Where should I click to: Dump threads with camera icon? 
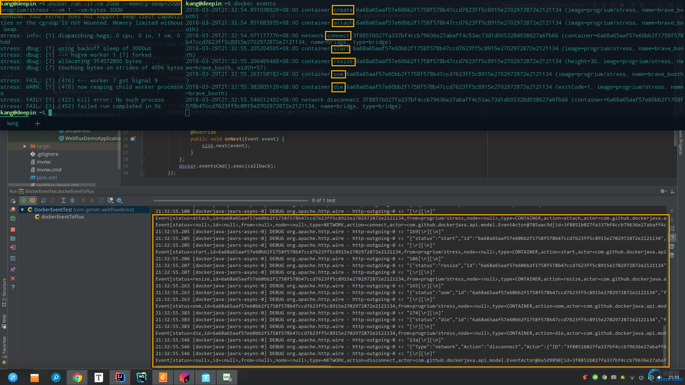(13, 238)
